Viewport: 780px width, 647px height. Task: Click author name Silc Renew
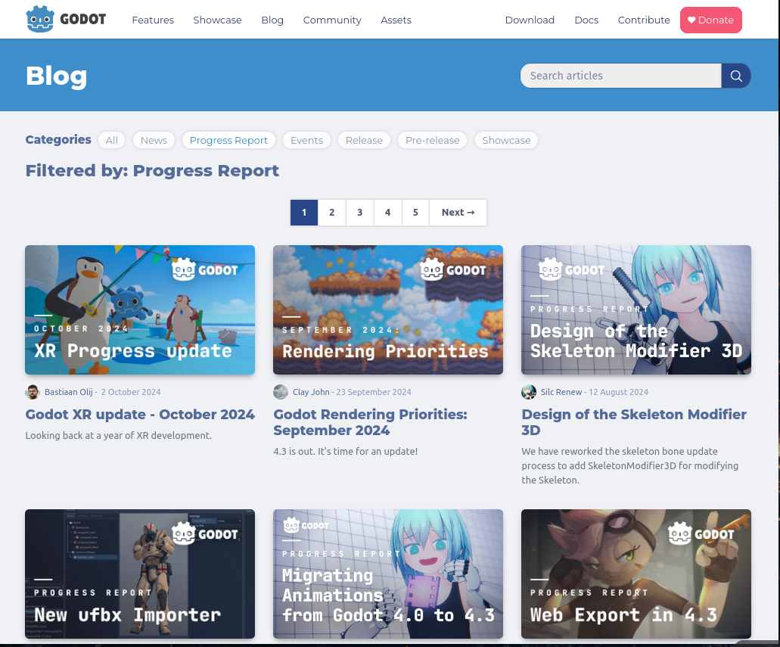(x=561, y=392)
